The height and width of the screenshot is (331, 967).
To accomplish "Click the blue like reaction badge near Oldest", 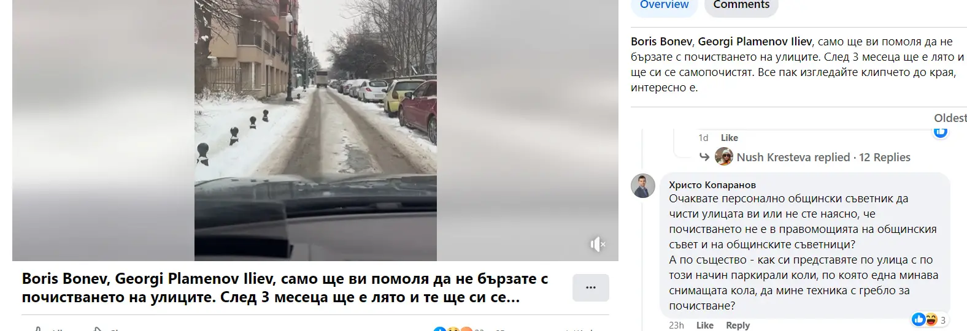I will coord(941,132).
